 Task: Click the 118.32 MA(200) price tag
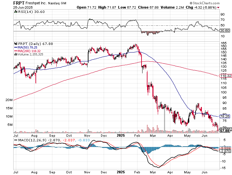pyautogui.click(x=225, y=76)
